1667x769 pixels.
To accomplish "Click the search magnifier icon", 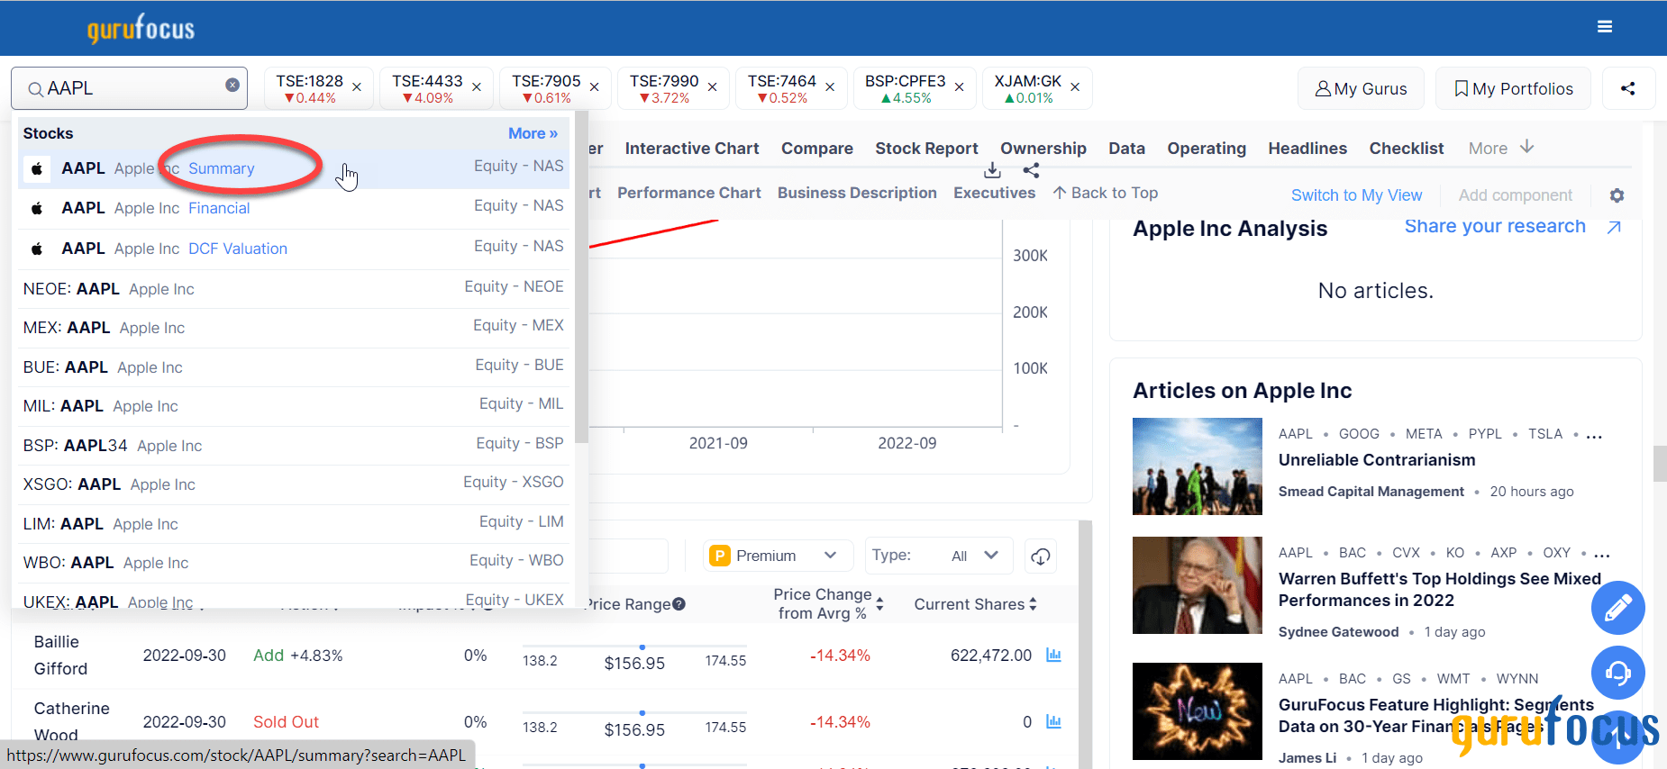I will point(36,89).
